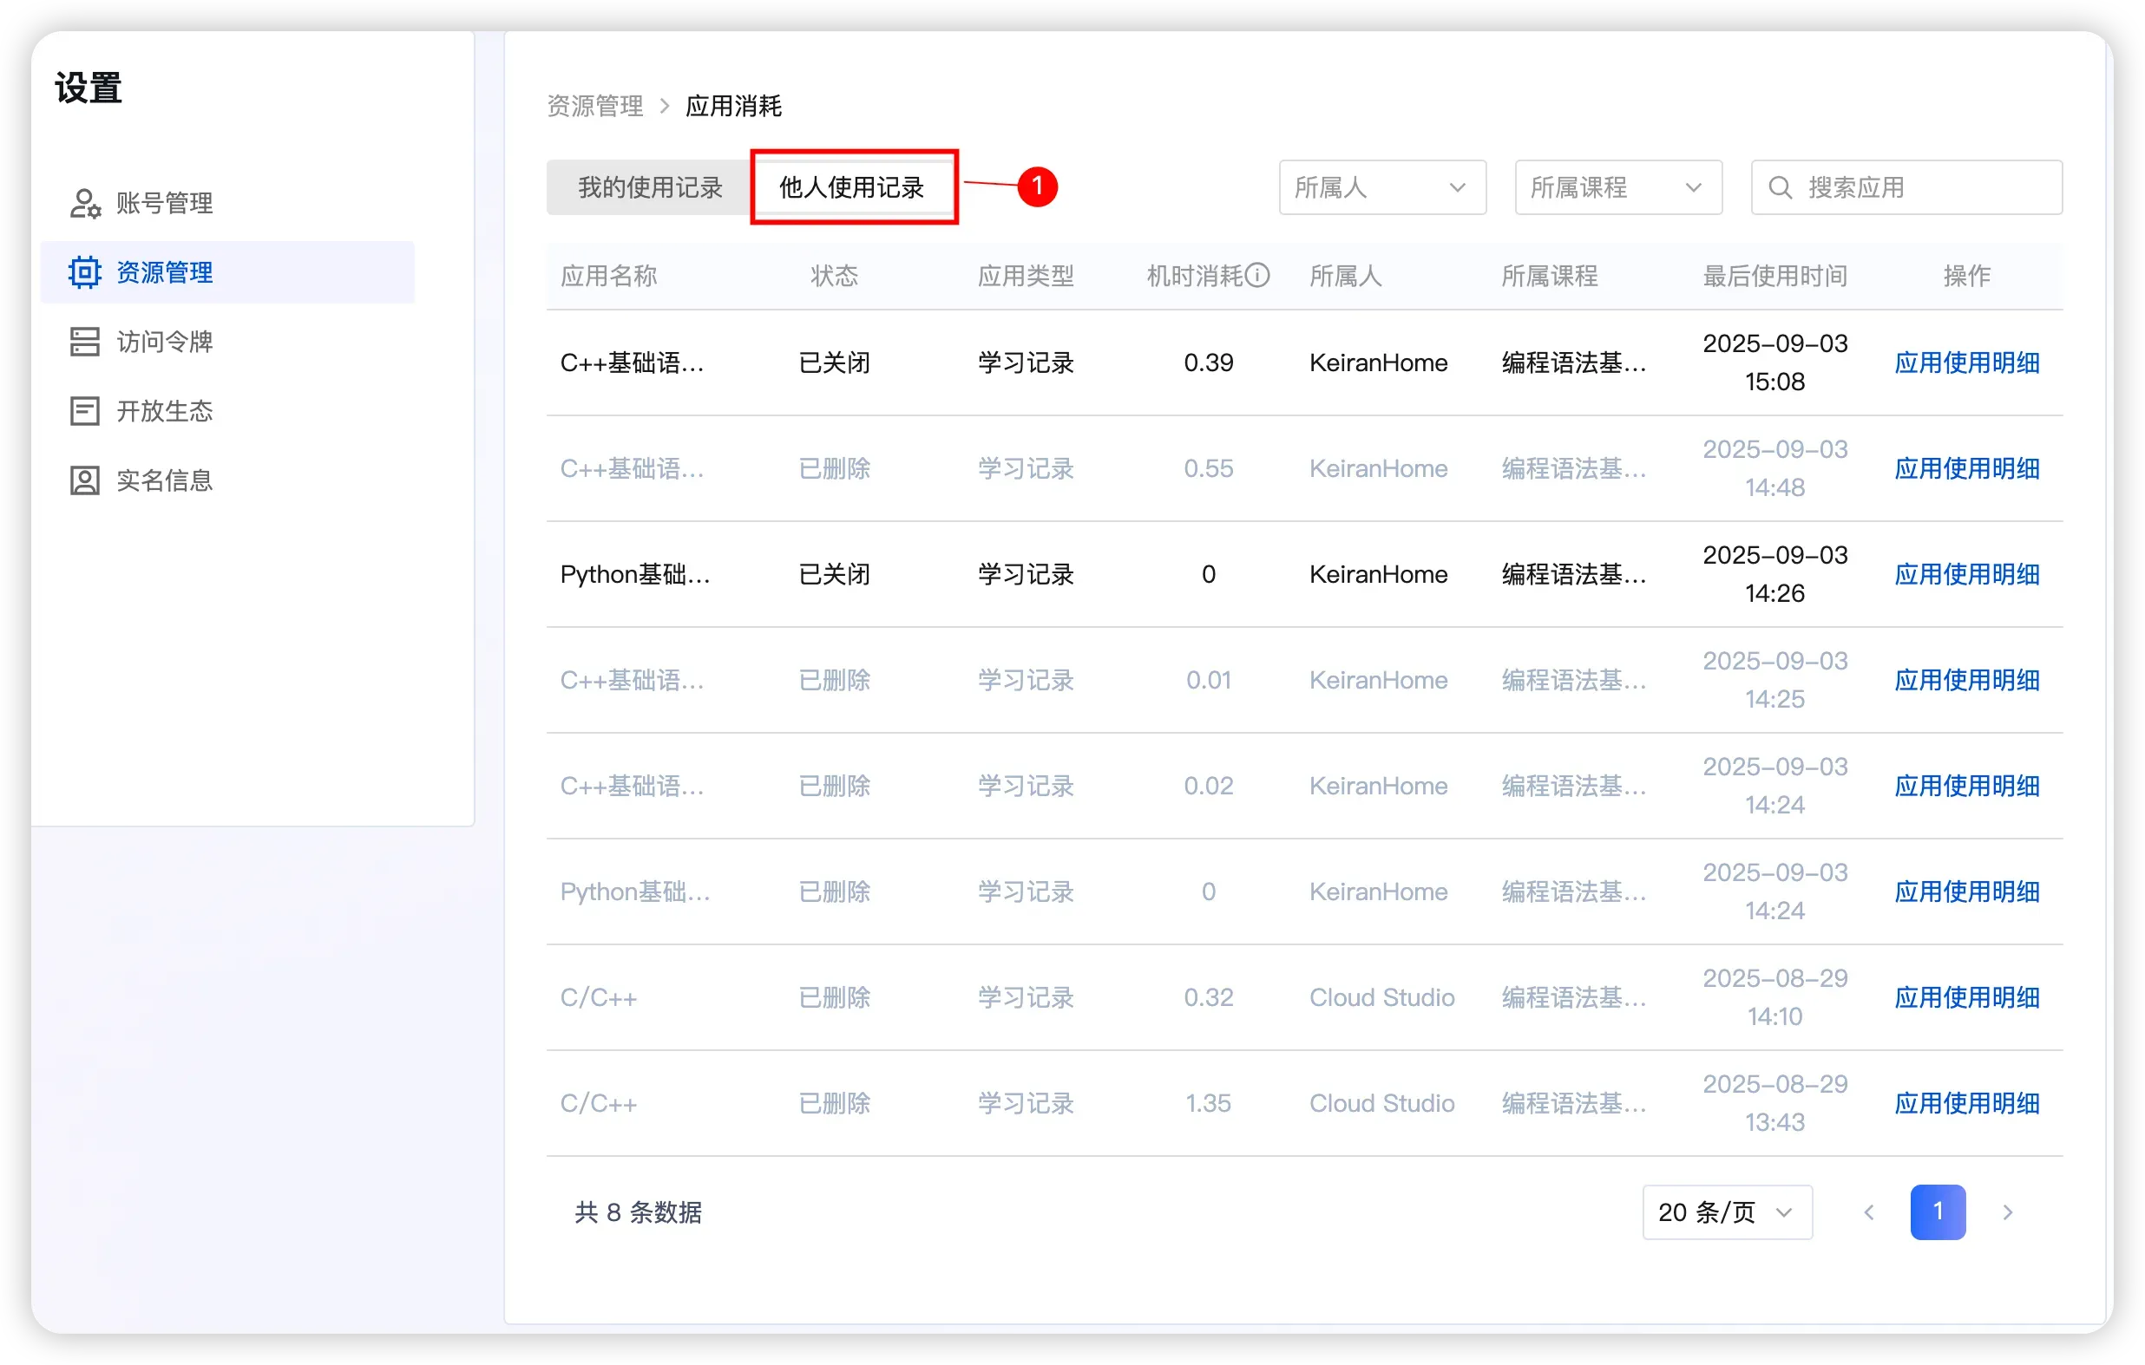2145x1365 pixels.
Task: Click 资源管理 breadcrumb link
Action: pyautogui.click(x=595, y=106)
